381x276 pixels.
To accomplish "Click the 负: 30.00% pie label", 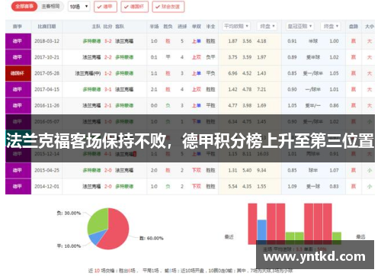I will [x=69, y=213].
